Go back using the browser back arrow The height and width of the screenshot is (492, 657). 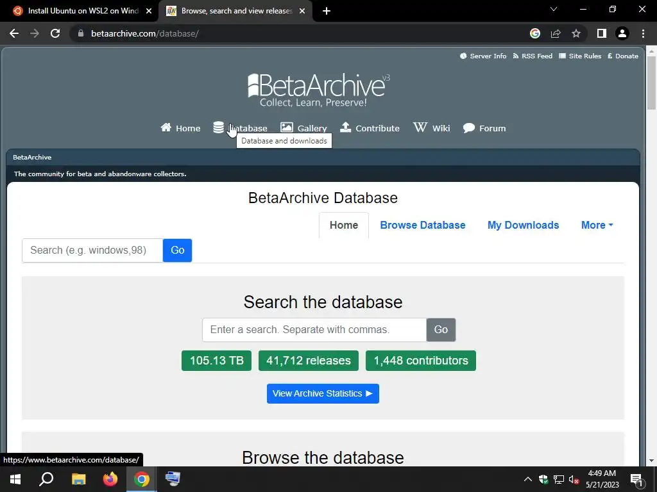[14, 33]
